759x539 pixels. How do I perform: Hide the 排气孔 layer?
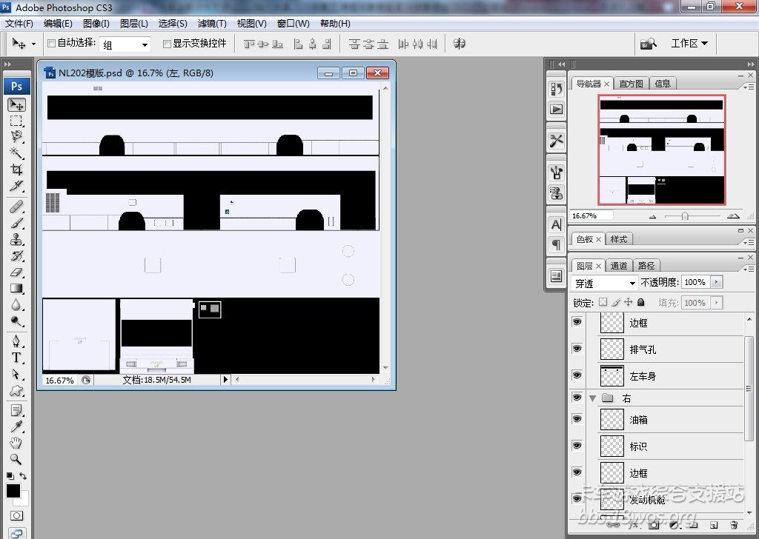tap(577, 349)
